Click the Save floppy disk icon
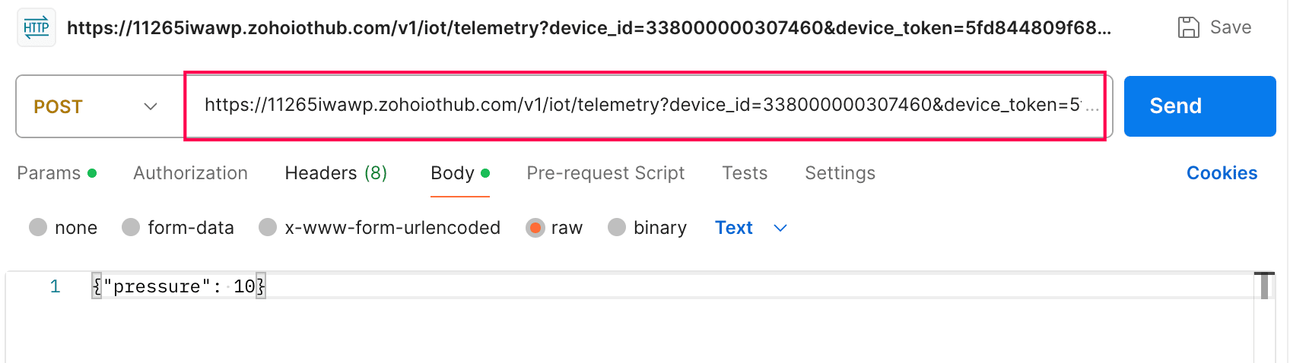1290x363 pixels. point(1188,28)
